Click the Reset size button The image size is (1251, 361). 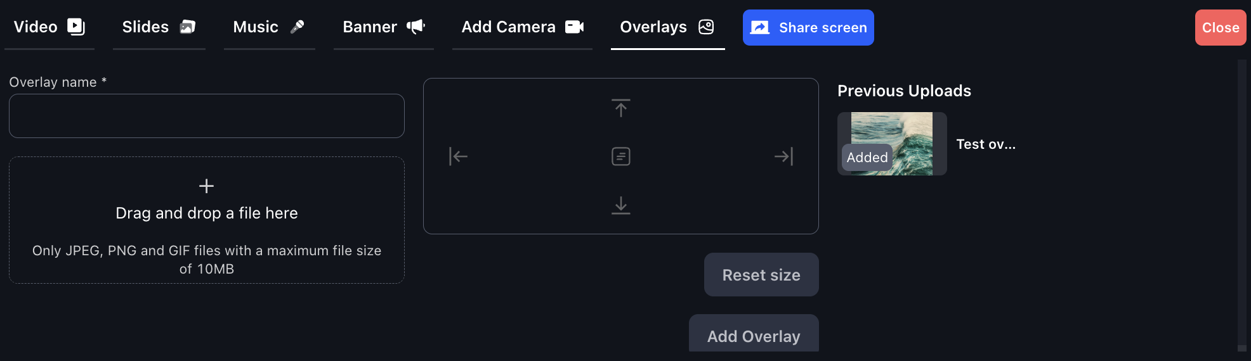pyautogui.click(x=761, y=275)
